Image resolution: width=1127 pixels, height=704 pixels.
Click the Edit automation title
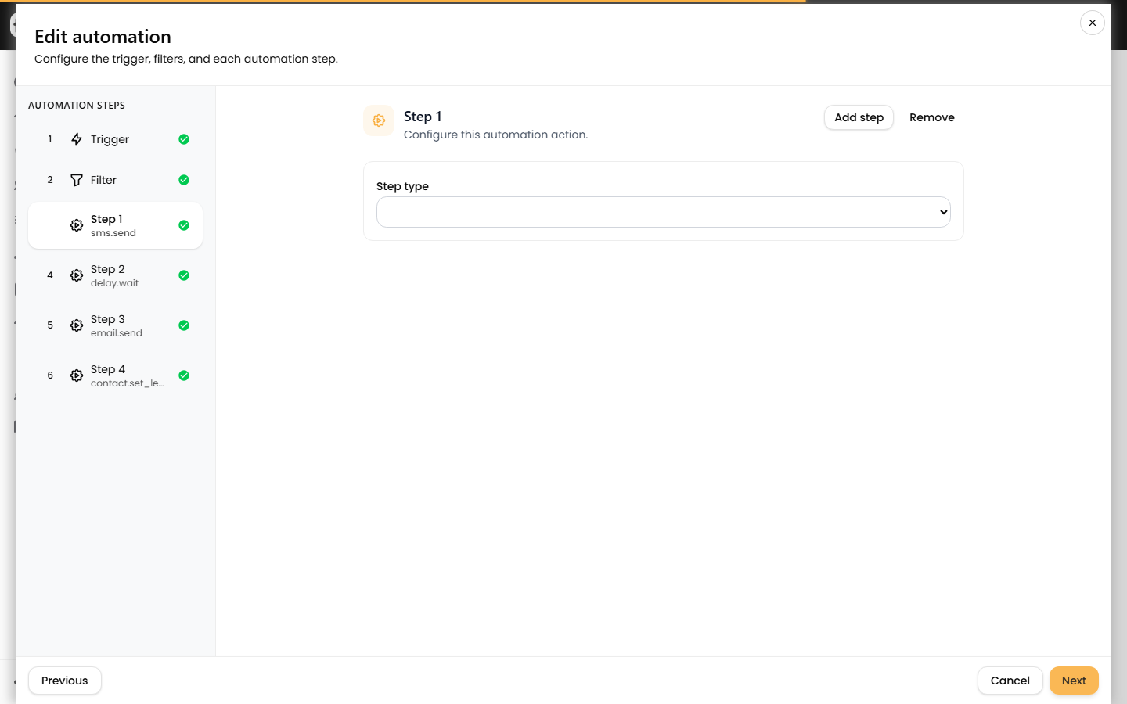(103, 37)
